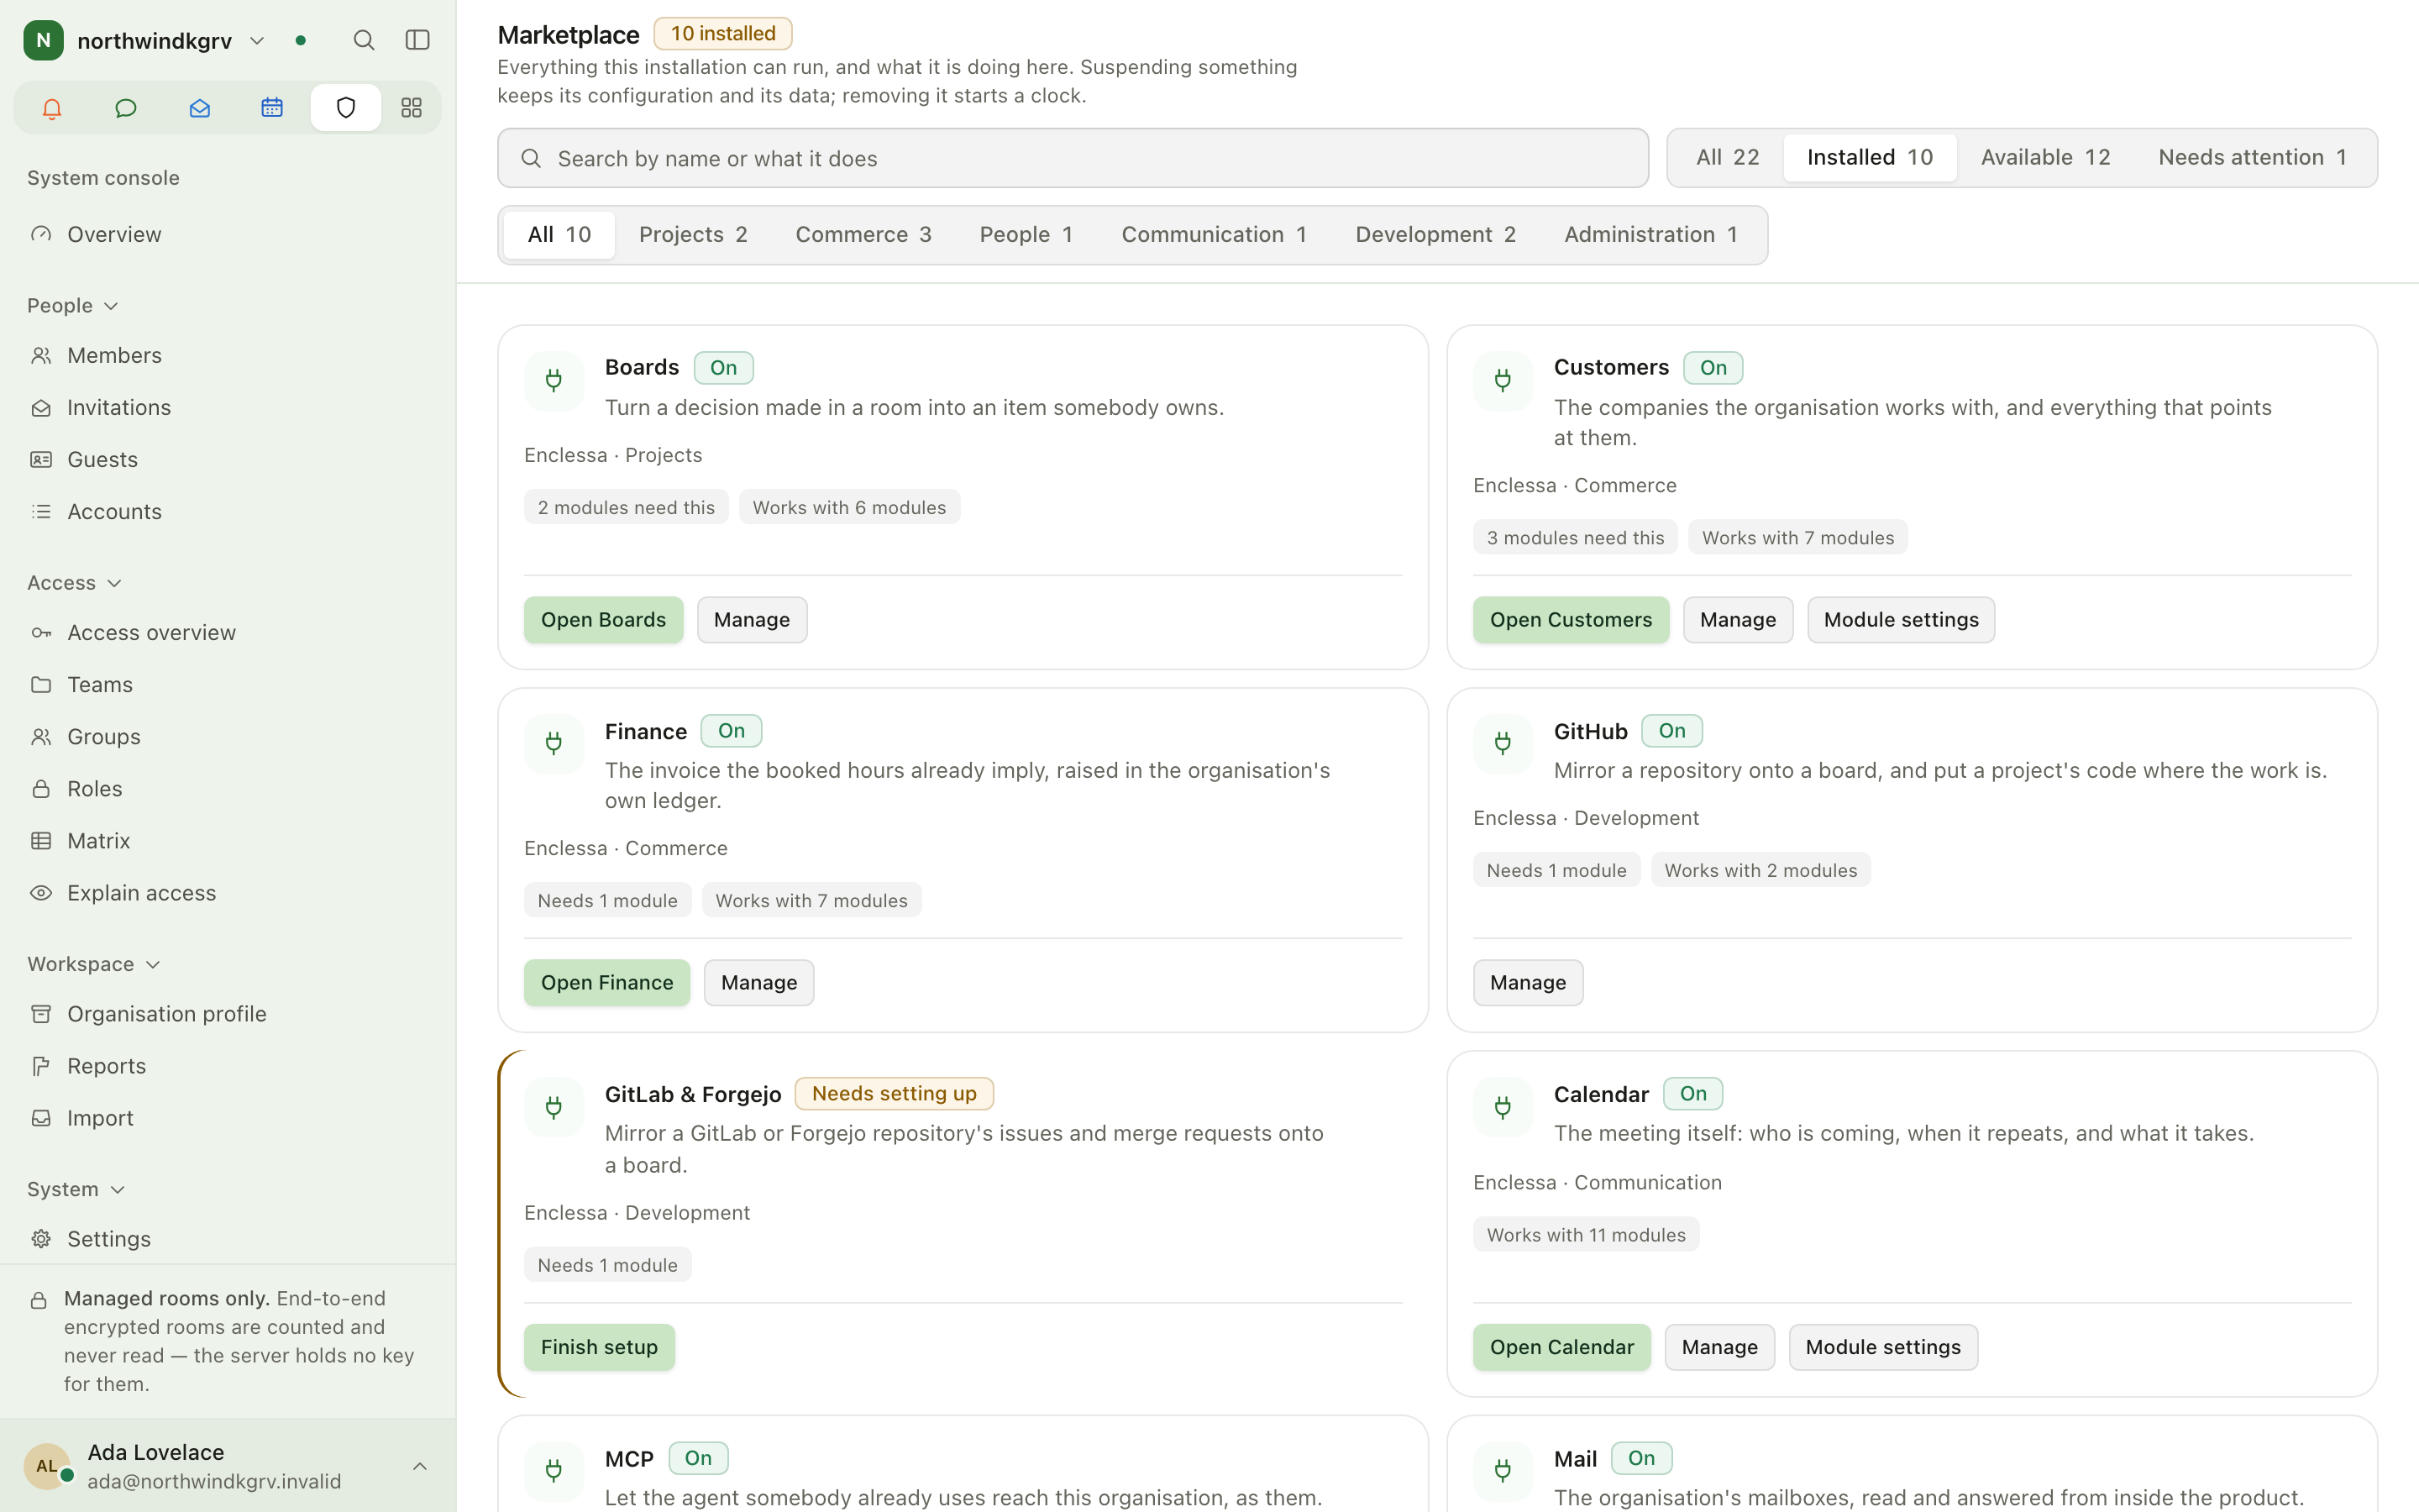Open Groups in sidebar

[x=228, y=736]
